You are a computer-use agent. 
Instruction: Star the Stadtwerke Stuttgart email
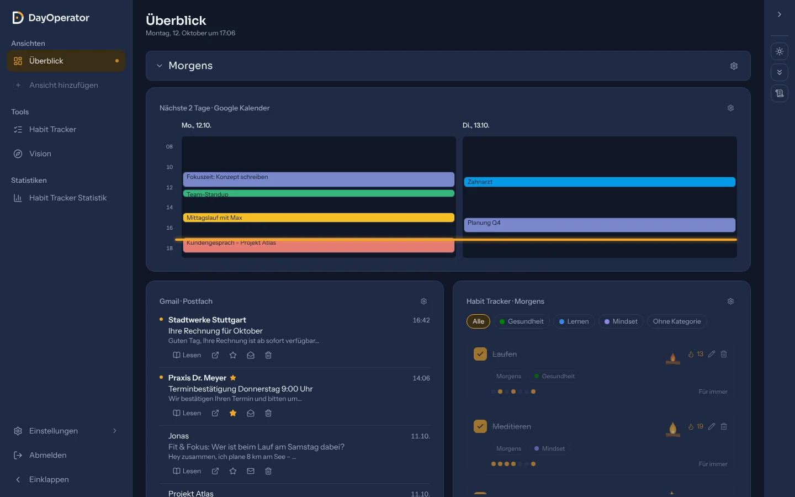[x=233, y=355]
